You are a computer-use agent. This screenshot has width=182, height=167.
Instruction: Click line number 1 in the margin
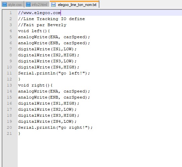[11, 13]
